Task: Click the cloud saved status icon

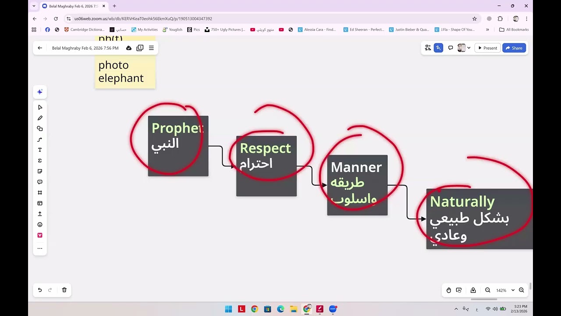Action: pos(129,48)
